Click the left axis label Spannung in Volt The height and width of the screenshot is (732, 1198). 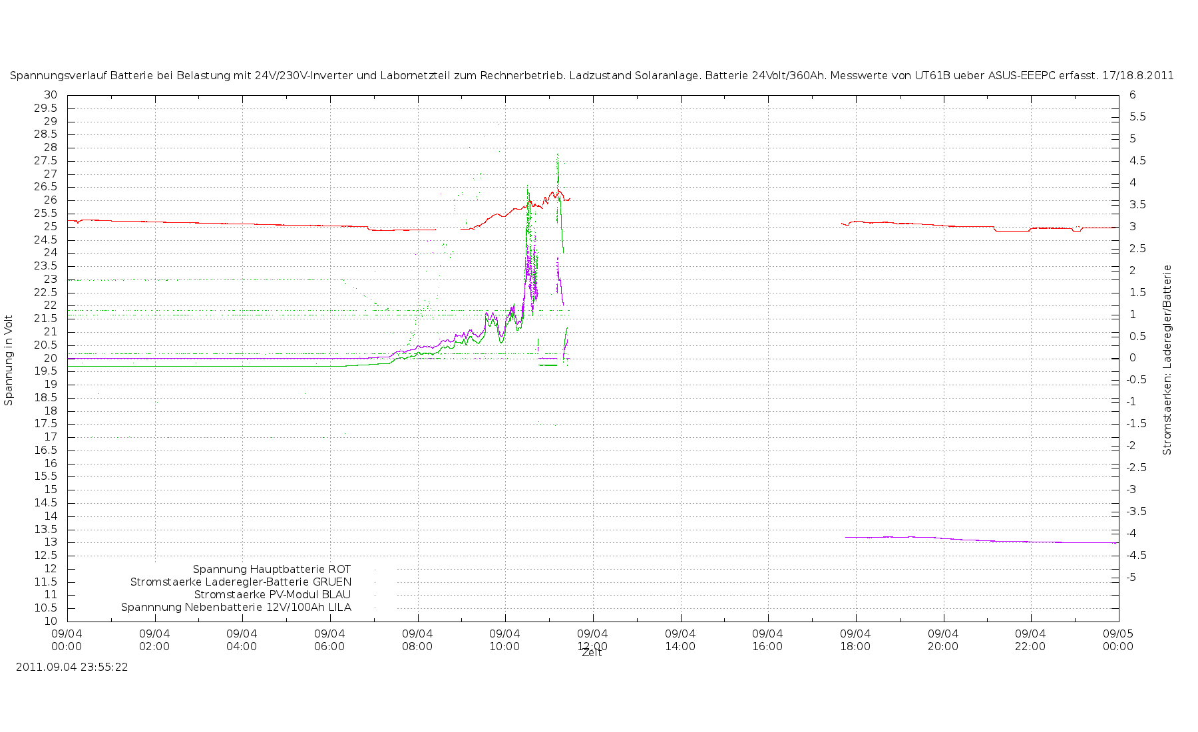click(x=9, y=360)
